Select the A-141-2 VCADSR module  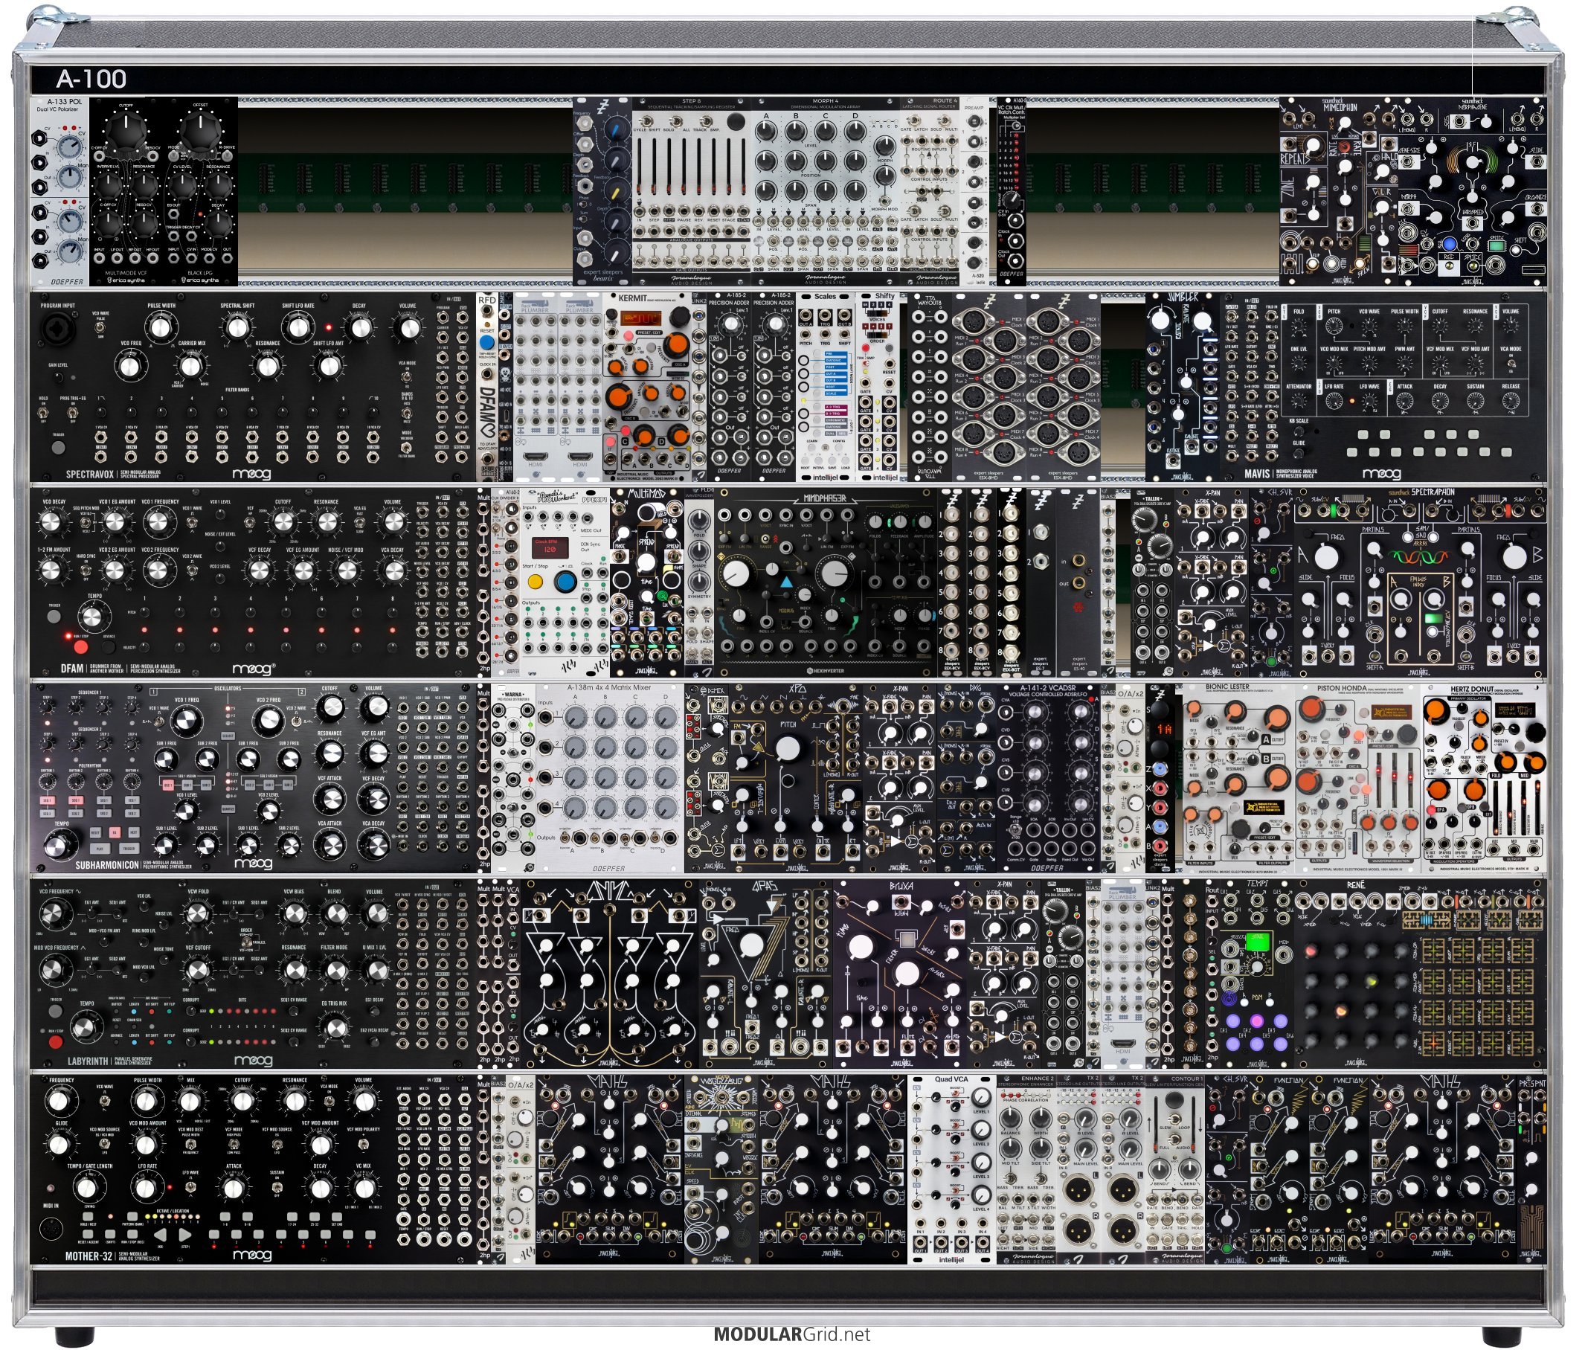tap(1048, 778)
